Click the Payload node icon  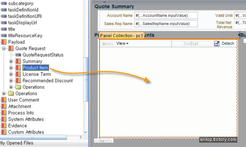pyautogui.click(x=3, y=42)
